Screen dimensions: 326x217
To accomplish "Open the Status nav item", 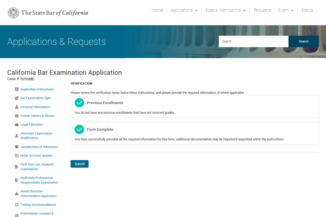I will click(x=307, y=10).
